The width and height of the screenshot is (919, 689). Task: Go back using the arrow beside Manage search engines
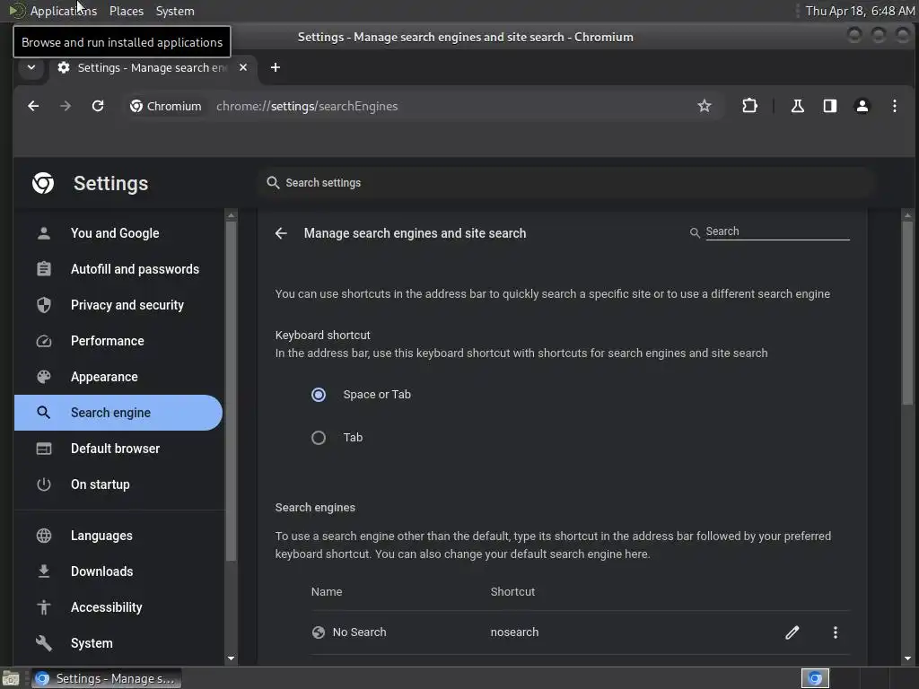pyautogui.click(x=281, y=233)
